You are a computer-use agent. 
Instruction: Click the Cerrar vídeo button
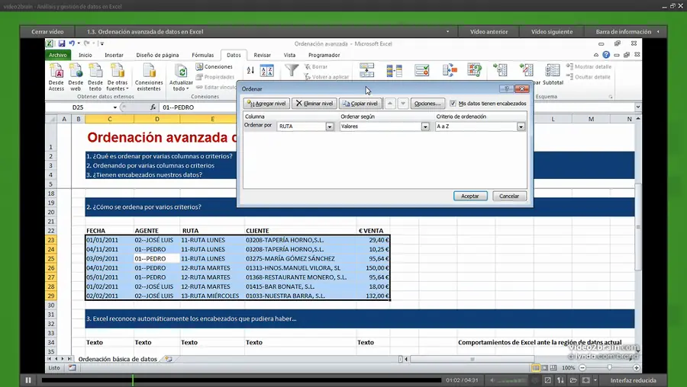[x=47, y=31]
